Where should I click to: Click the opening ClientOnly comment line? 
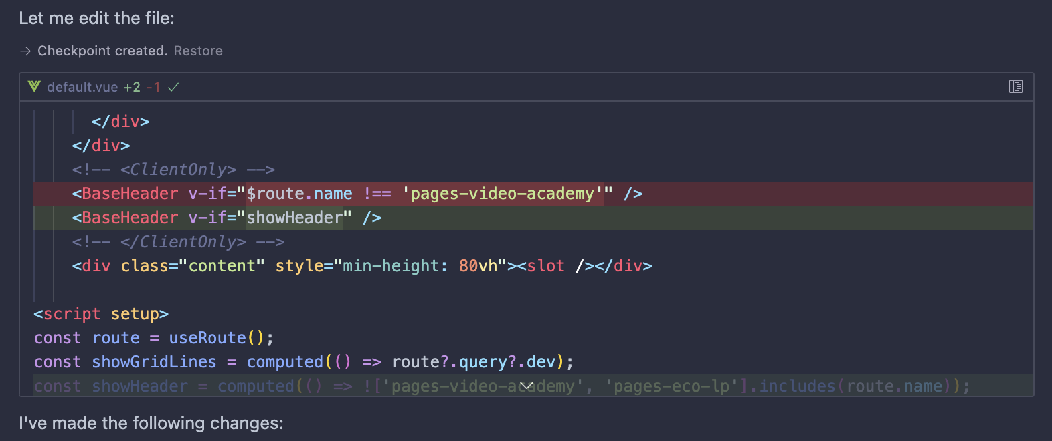coord(173,170)
